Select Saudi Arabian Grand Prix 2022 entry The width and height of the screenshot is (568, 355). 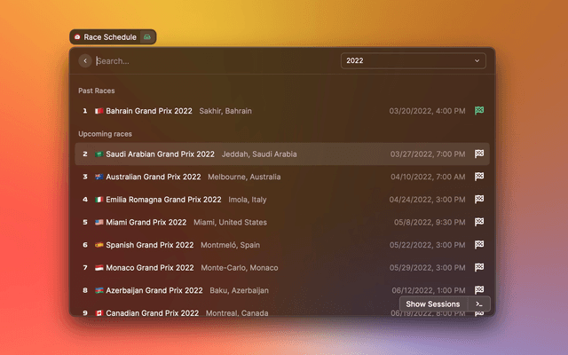coord(160,154)
